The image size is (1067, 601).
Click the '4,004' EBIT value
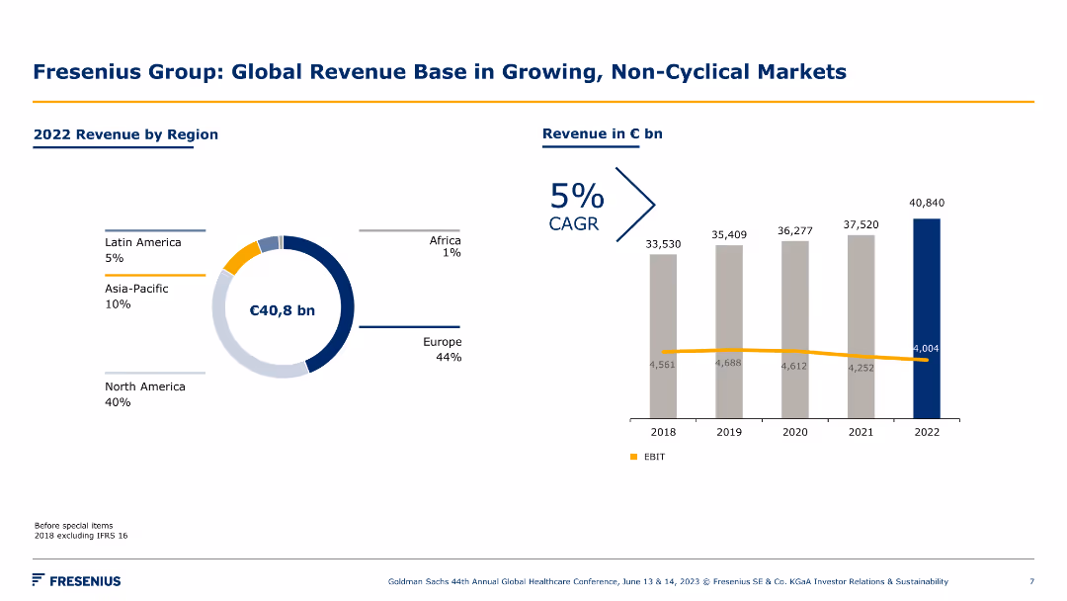[926, 349]
